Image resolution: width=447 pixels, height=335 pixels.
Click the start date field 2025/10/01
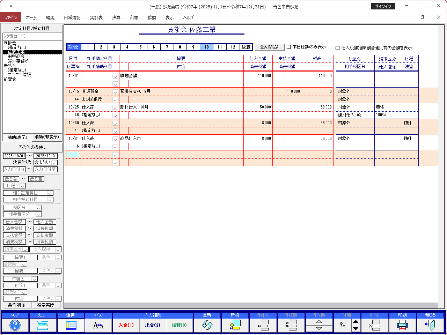pyautogui.click(x=14, y=156)
